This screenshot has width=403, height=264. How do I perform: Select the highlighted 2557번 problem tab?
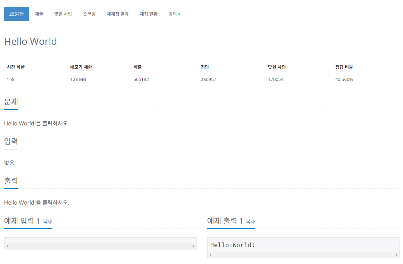click(16, 14)
